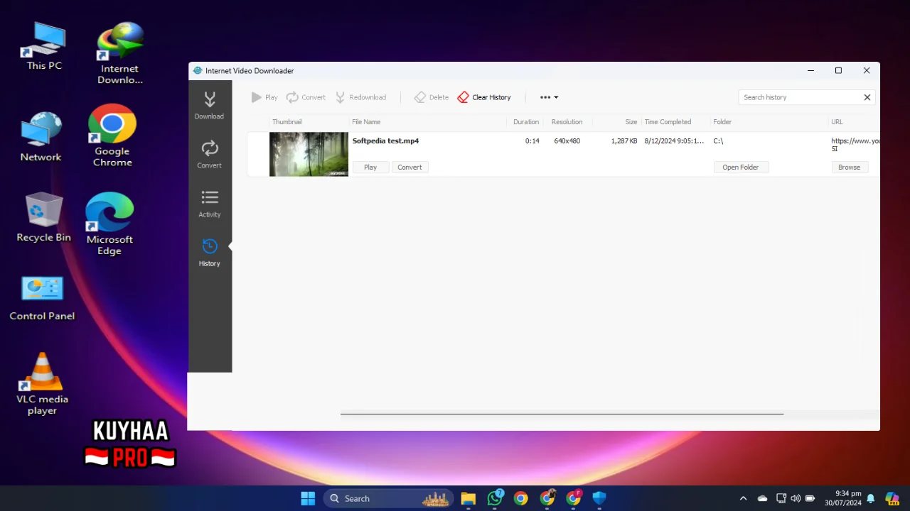Image resolution: width=910 pixels, height=511 pixels.
Task: Open the battery tray icon
Action: click(x=810, y=498)
